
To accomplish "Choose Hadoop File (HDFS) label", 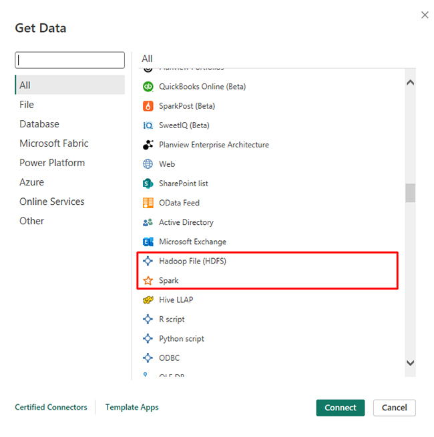I will pyautogui.click(x=192, y=261).
